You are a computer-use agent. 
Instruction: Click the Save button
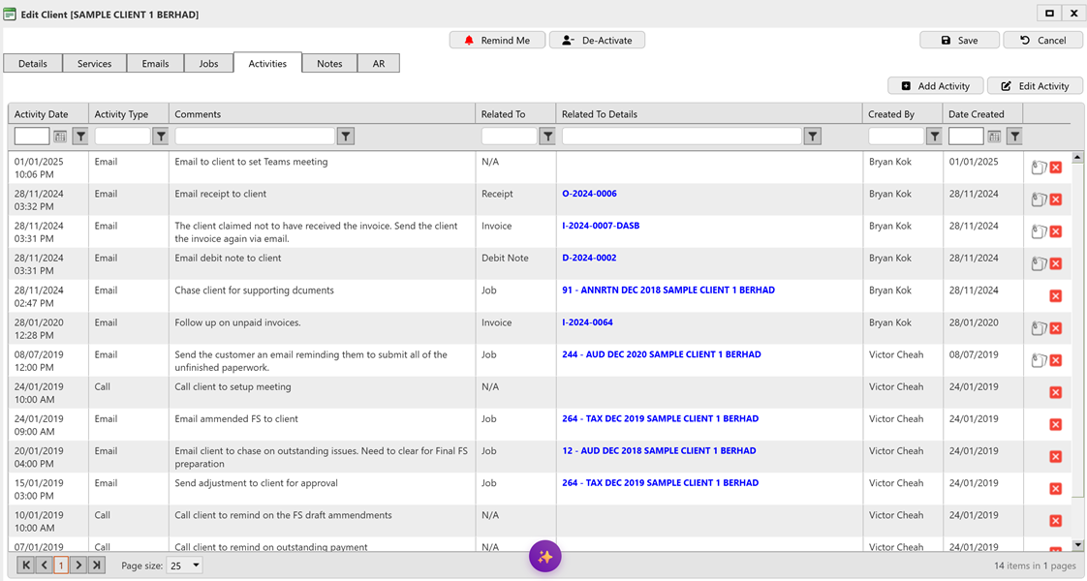pos(958,40)
